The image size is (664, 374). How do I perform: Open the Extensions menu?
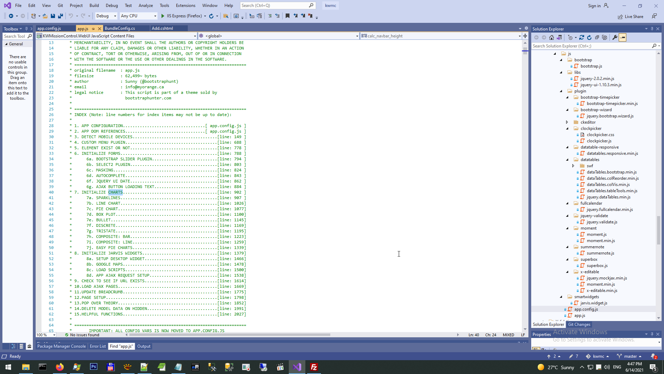[x=185, y=6]
